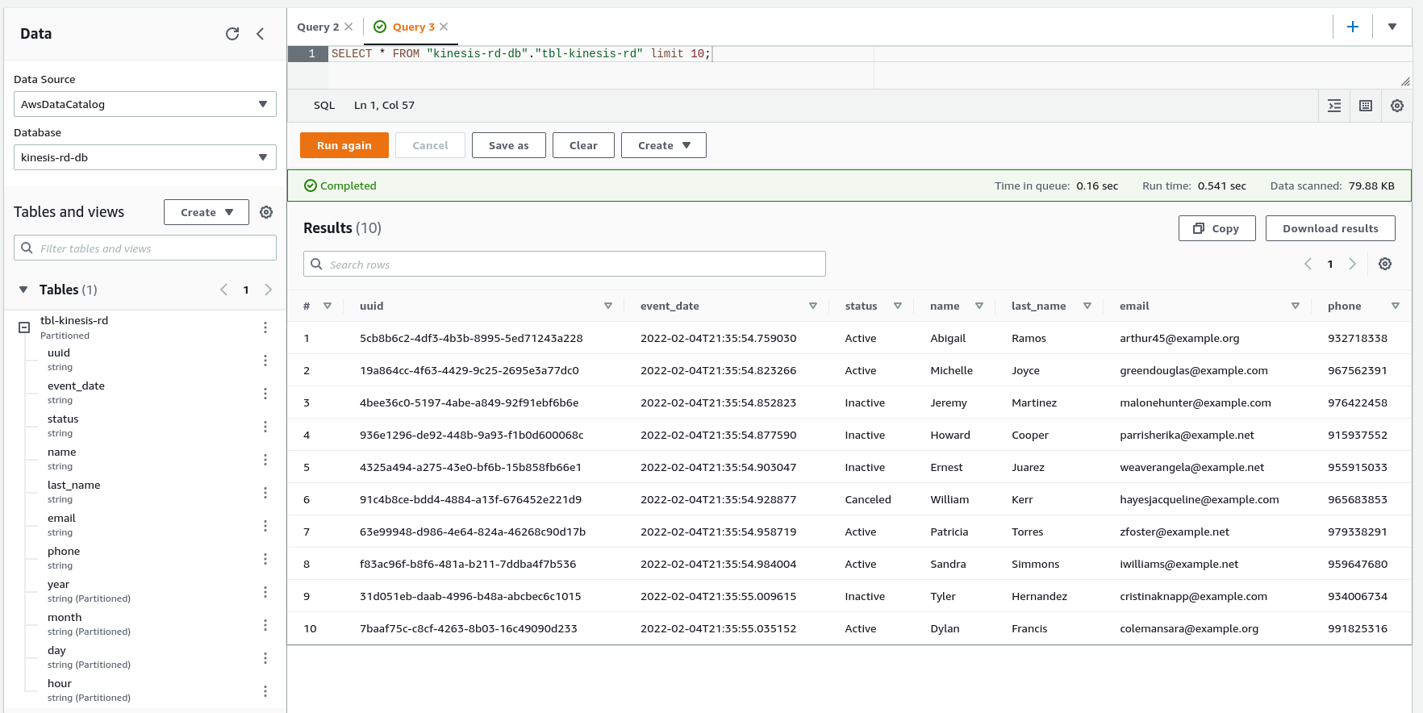Open actions menu for email column
This screenshot has width=1423, height=713.
coord(265,526)
